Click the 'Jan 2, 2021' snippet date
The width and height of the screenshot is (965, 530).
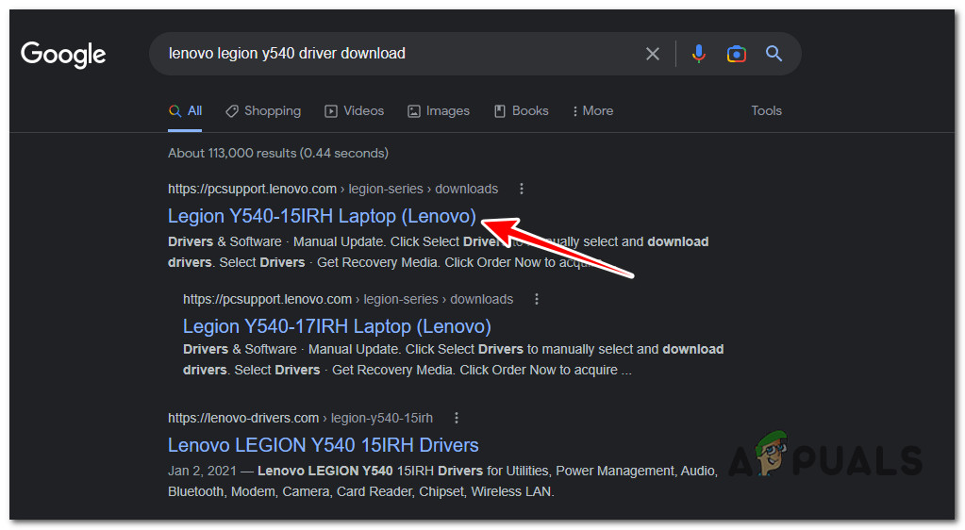tap(202, 471)
